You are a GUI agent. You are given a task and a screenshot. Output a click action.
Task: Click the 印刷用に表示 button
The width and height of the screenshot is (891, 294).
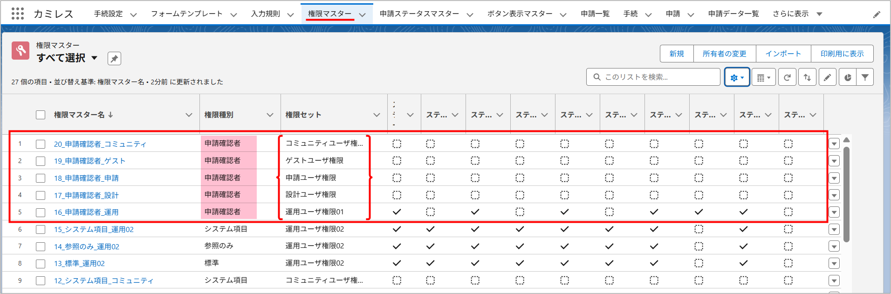click(842, 54)
